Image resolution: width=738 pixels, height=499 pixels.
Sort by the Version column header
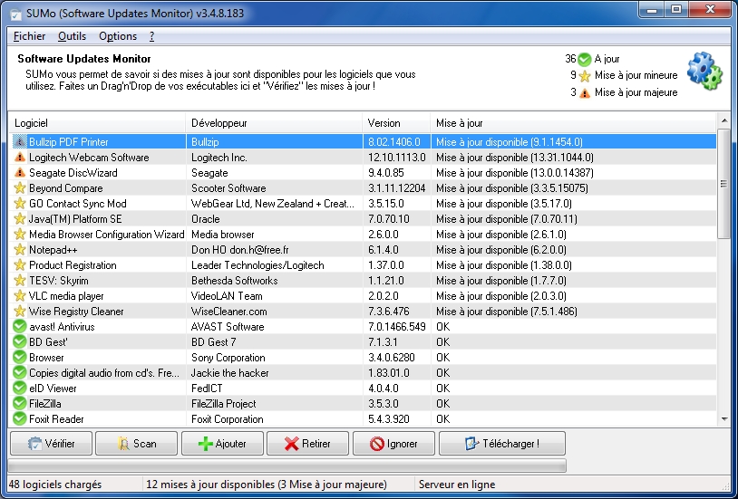click(396, 123)
